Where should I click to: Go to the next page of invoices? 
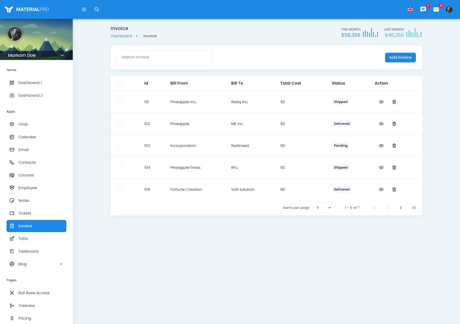tap(401, 208)
